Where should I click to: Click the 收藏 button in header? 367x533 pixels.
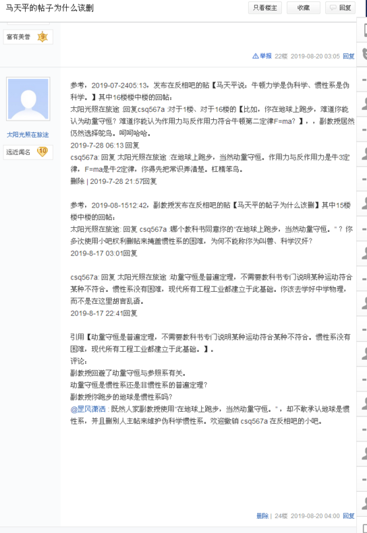click(x=304, y=8)
